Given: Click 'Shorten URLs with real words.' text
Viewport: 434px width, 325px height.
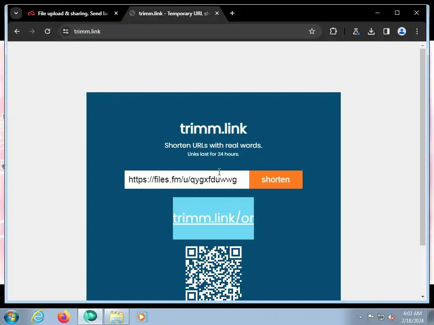Looking at the screenshot, I should pos(213,146).
